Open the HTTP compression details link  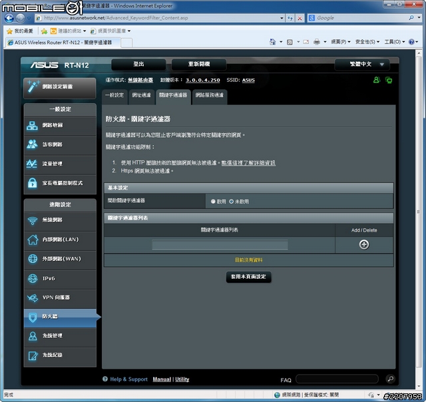pos(248,162)
